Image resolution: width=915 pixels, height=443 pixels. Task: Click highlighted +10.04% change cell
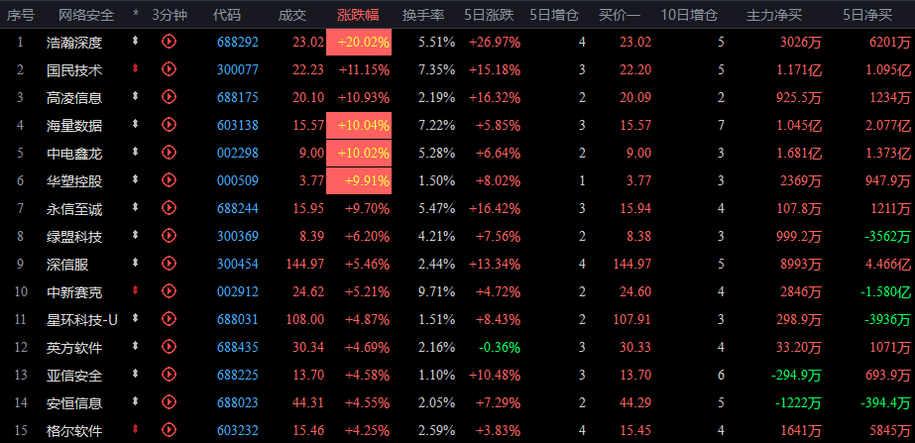pos(359,125)
